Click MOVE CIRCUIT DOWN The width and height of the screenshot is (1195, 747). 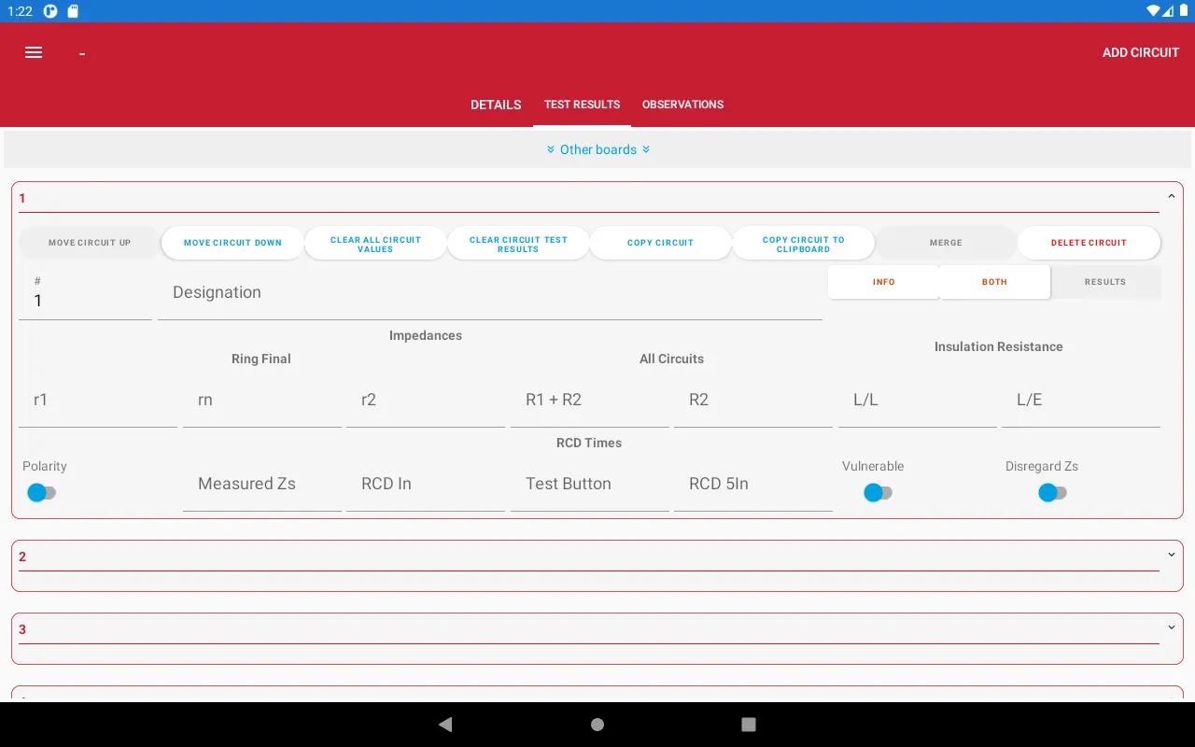232,242
